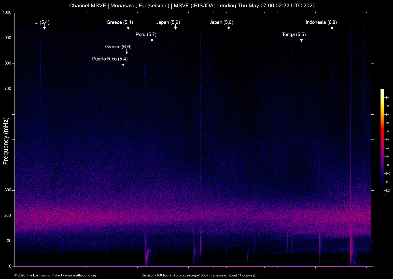Click the spectrogram title starting 'Channel MSVF'
The image size is (393, 279).
(192, 6)
